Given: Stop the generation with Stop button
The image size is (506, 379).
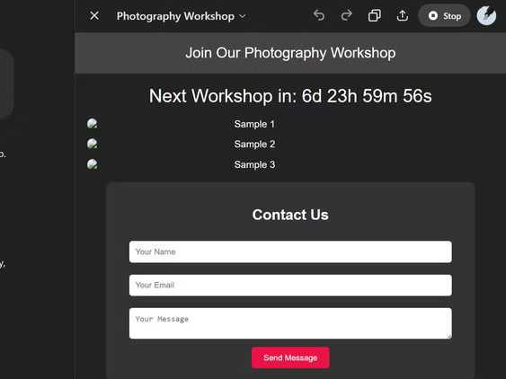Looking at the screenshot, I should (x=444, y=16).
